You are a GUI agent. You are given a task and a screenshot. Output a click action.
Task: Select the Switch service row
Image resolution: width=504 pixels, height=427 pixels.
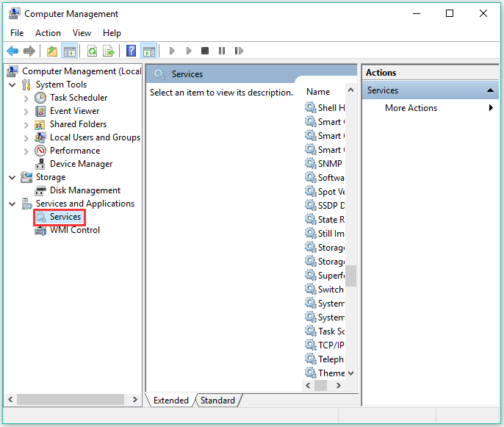[325, 290]
